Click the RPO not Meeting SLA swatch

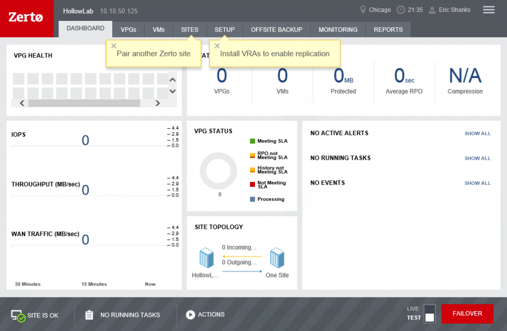[253, 155]
